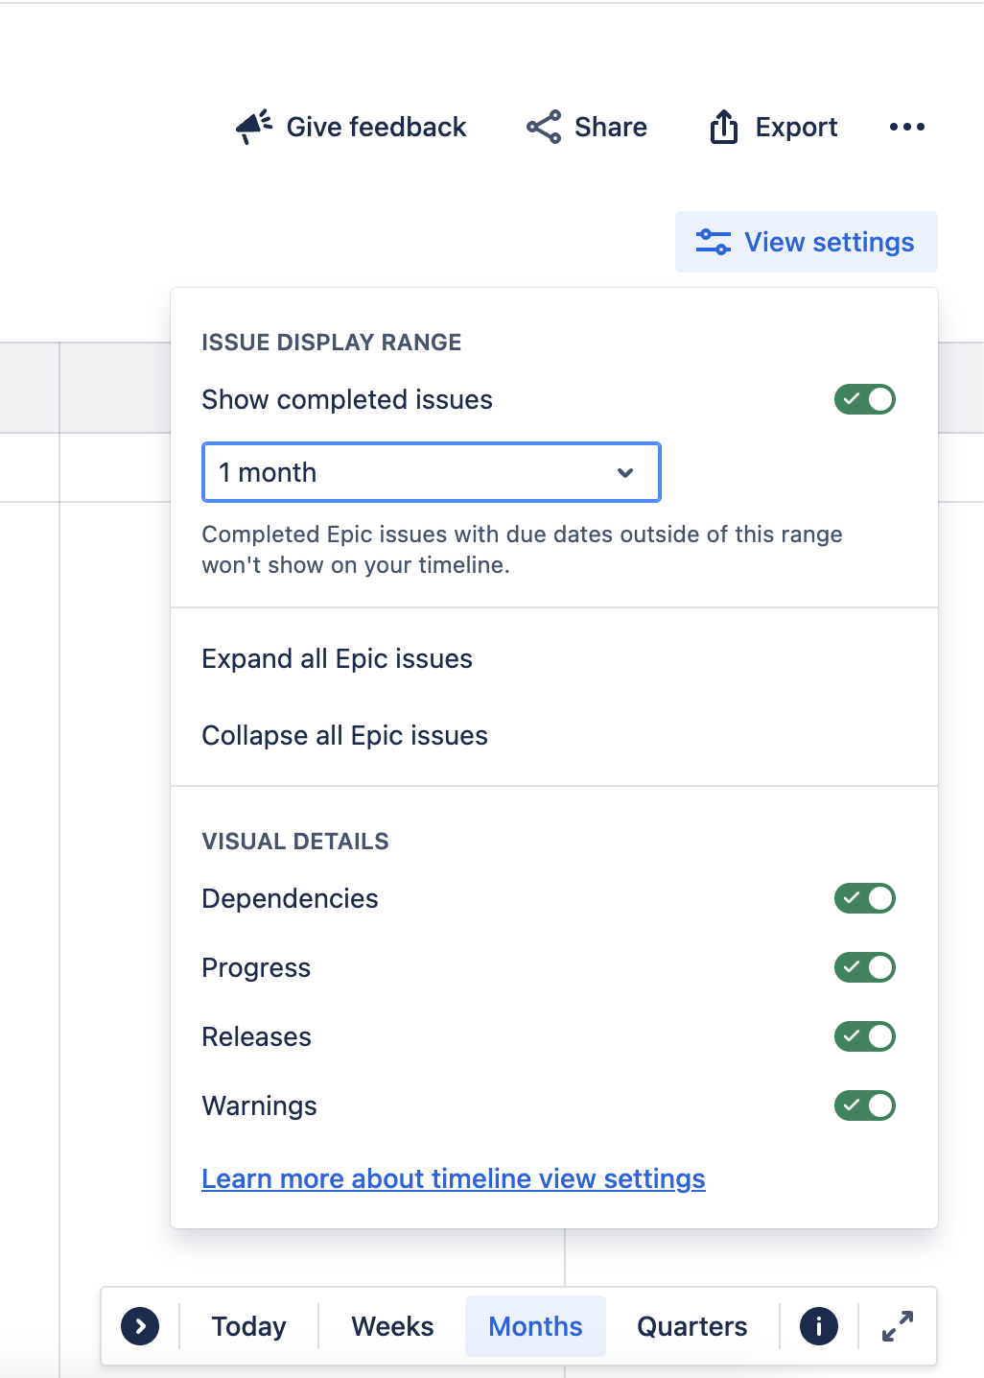
Task: Open the three-dot more actions menu
Action: click(906, 127)
